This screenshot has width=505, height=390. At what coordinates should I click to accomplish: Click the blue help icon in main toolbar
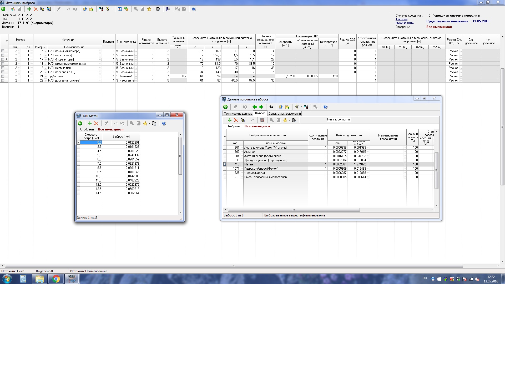click(194, 9)
